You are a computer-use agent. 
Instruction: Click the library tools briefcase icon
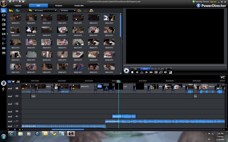[91, 10]
